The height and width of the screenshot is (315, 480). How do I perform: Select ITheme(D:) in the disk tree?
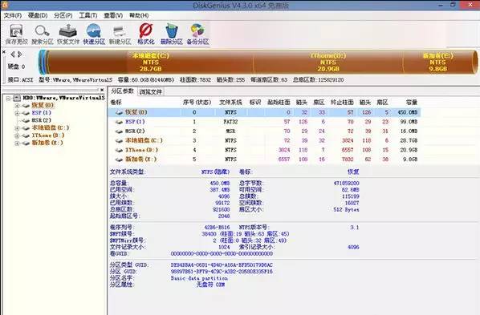click(x=48, y=135)
